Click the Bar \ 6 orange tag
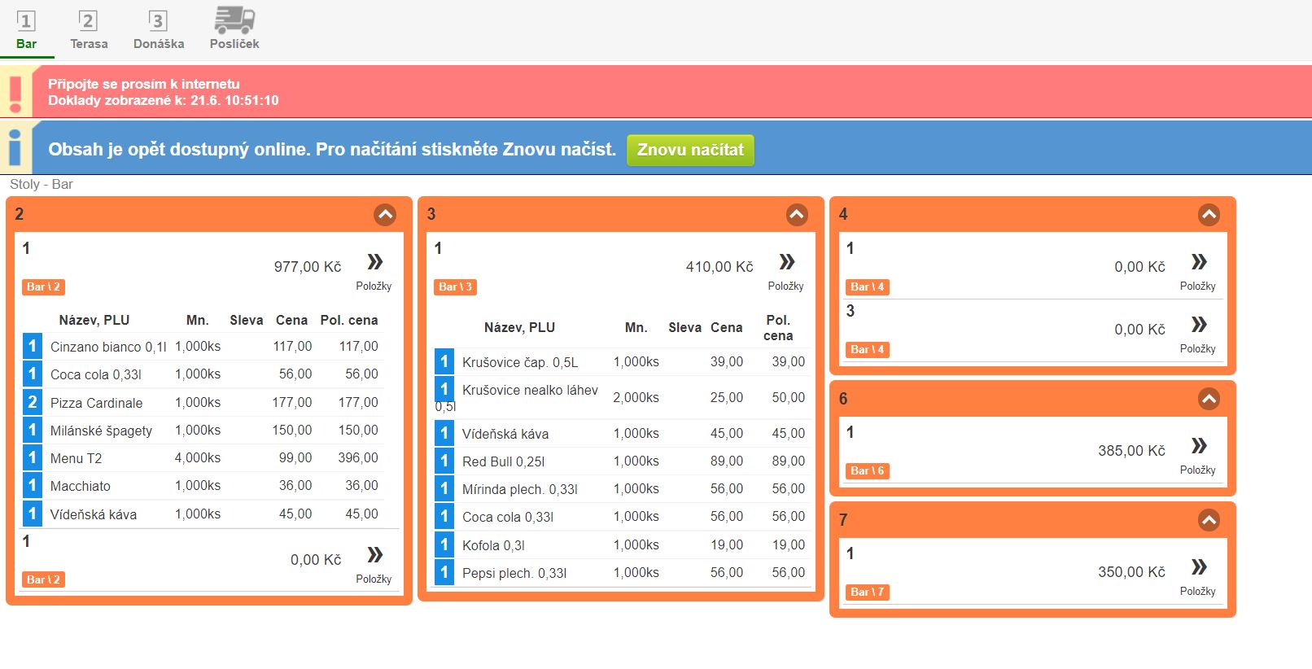The width and height of the screenshot is (1312, 669). tap(867, 470)
